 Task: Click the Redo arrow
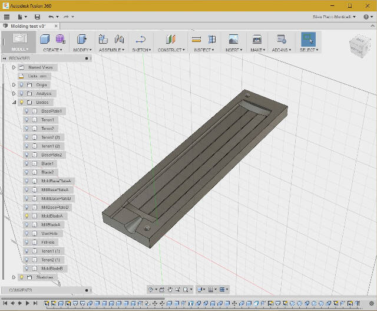click(x=66, y=17)
